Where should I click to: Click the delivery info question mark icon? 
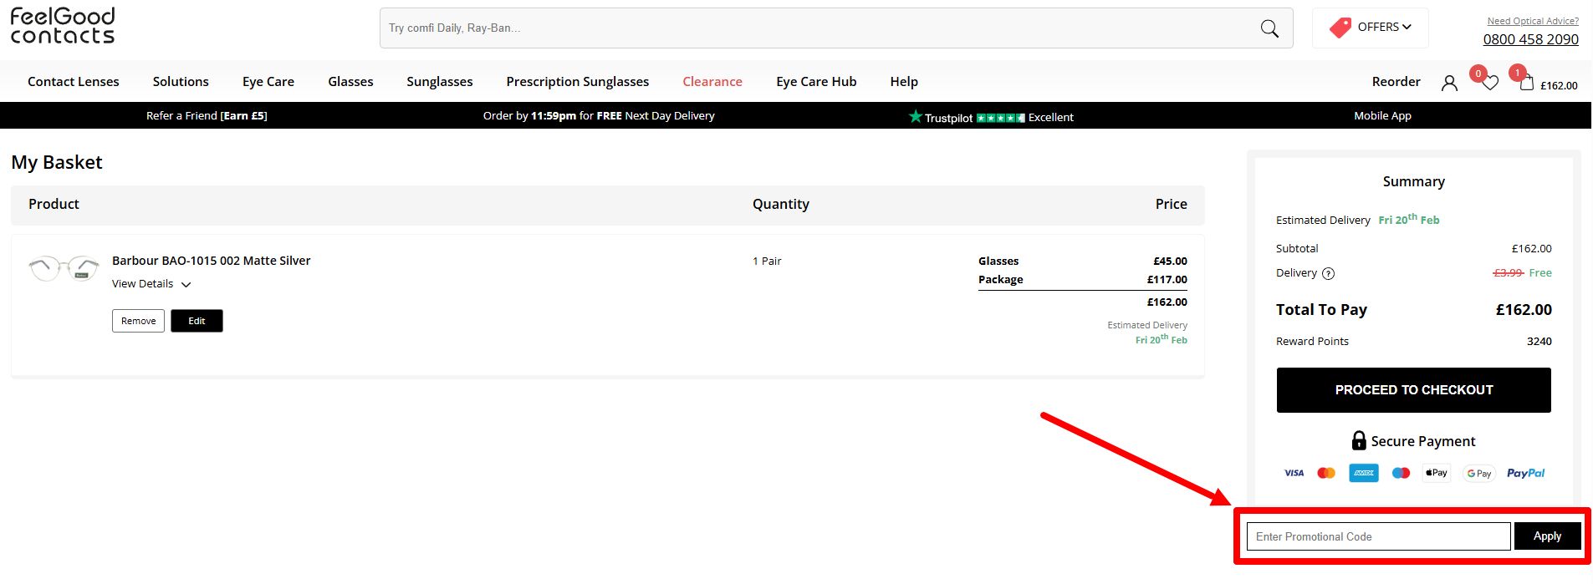point(1328,274)
